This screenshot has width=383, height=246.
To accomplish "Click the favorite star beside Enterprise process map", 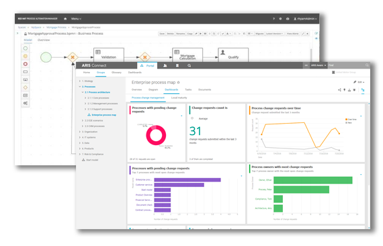I will (x=178, y=83).
